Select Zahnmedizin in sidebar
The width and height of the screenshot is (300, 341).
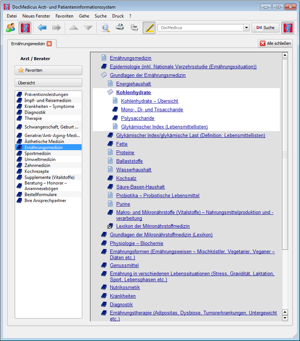tap(48, 165)
